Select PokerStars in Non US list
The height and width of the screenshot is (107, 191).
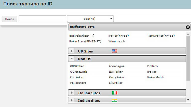click(x=78, y=83)
